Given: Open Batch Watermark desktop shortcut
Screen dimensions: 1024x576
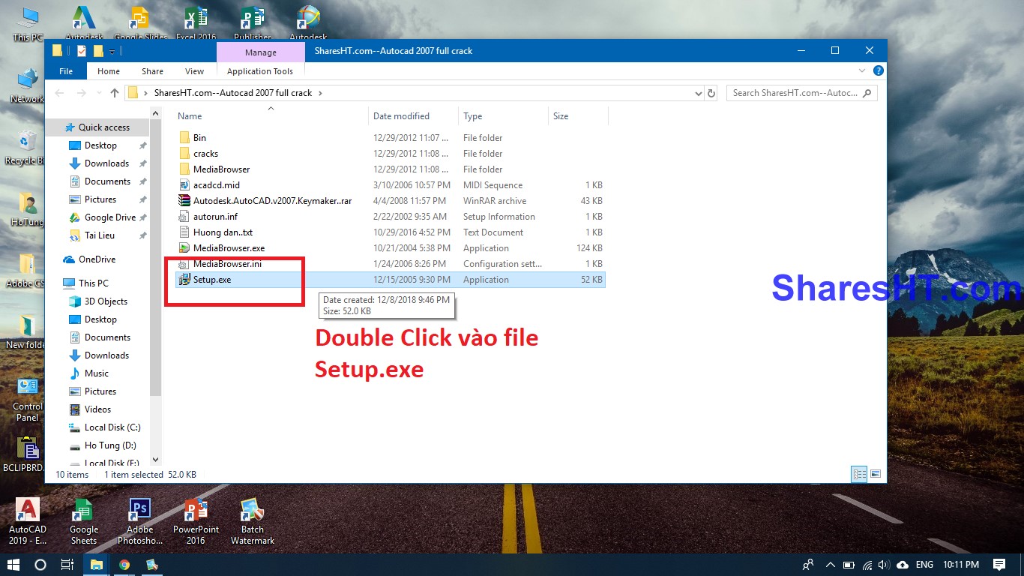Looking at the screenshot, I should point(253,521).
